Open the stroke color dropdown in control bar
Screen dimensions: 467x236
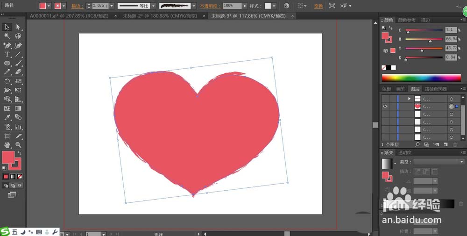(64, 6)
